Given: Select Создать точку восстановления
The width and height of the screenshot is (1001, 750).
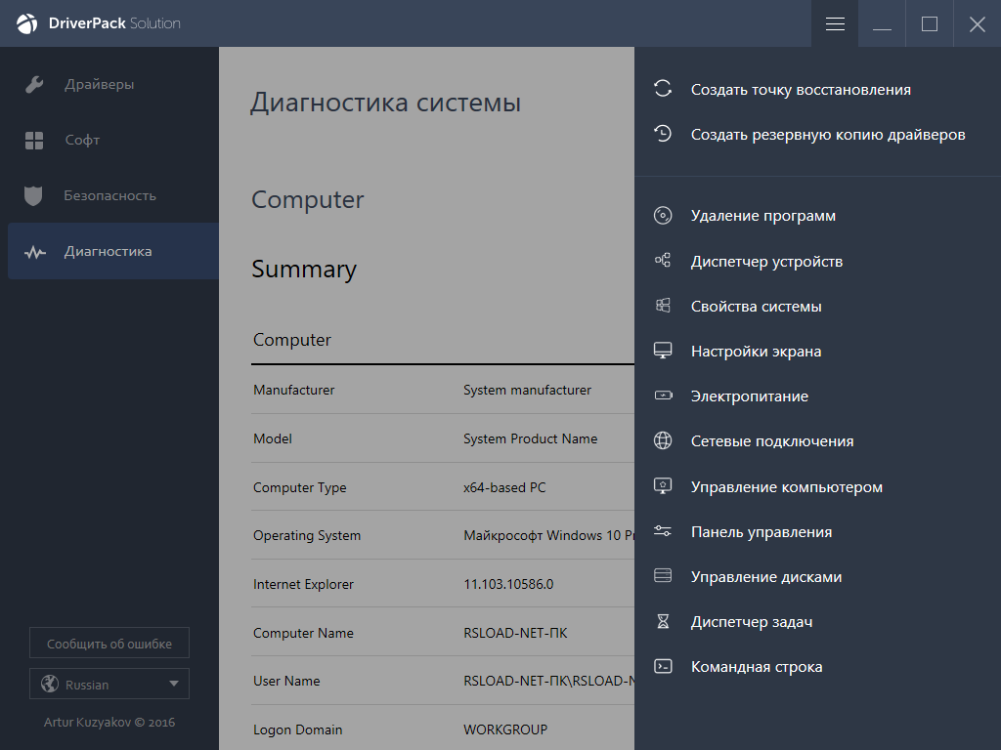Looking at the screenshot, I should click(800, 90).
